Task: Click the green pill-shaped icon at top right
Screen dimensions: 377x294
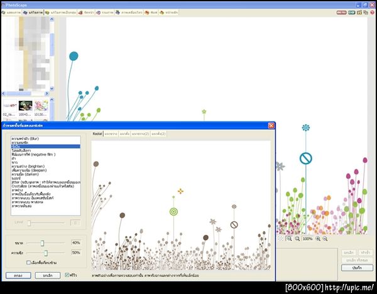Action: point(351,13)
